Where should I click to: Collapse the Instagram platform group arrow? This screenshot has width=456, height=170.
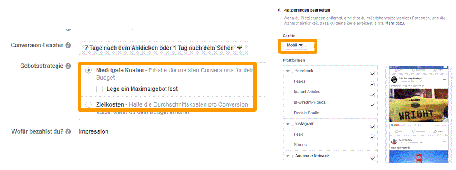pos(288,124)
